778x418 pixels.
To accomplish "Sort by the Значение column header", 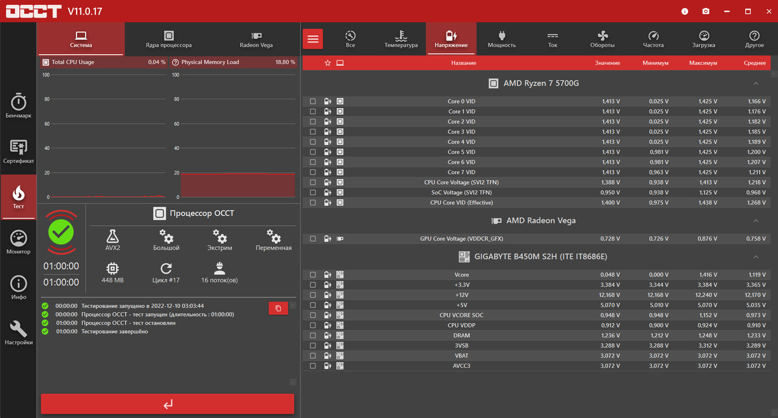I will pos(607,63).
